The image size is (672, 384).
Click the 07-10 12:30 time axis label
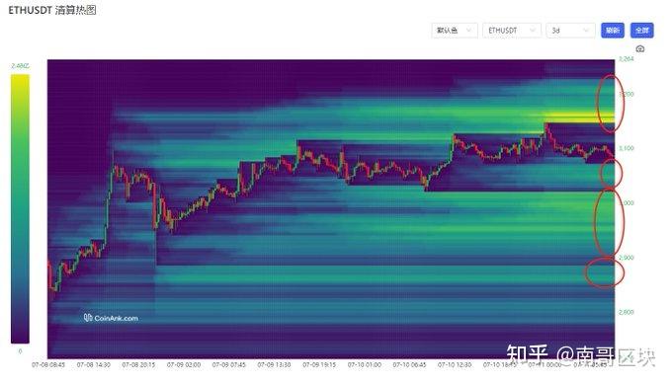pyautogui.click(x=455, y=364)
